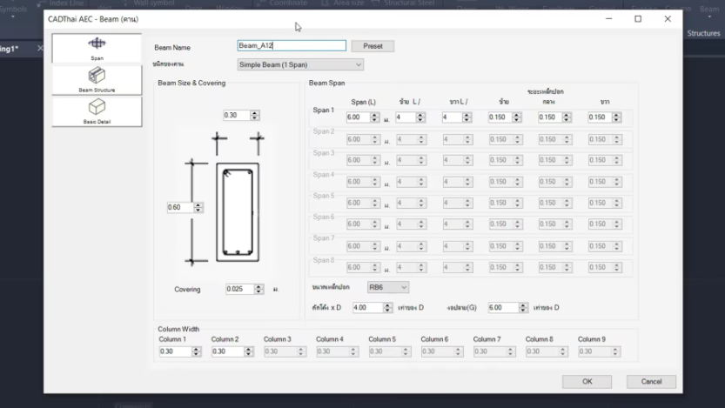Open the Simple Beam (1 Span) dropdown
This screenshot has width=725, height=408.
pyautogui.click(x=300, y=64)
